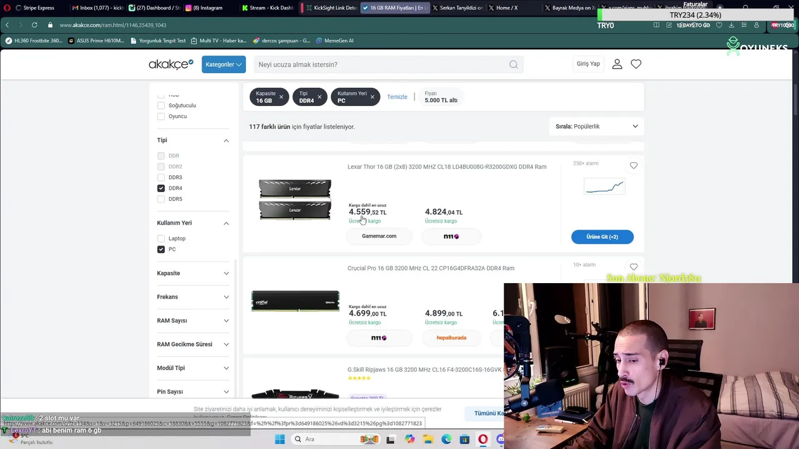Open Microsoft Edge from the taskbar
This screenshot has height=449, width=799.
tap(446, 439)
